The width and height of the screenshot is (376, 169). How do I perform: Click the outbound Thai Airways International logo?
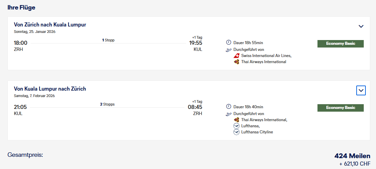[237, 62]
